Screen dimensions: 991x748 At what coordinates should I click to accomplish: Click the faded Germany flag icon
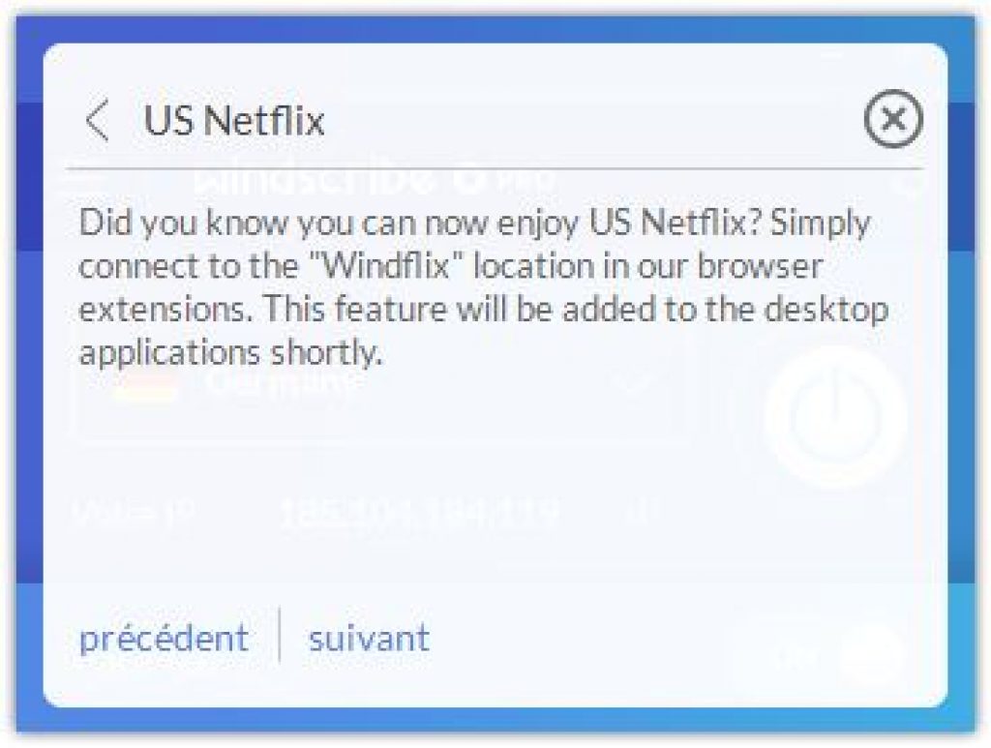(x=145, y=384)
